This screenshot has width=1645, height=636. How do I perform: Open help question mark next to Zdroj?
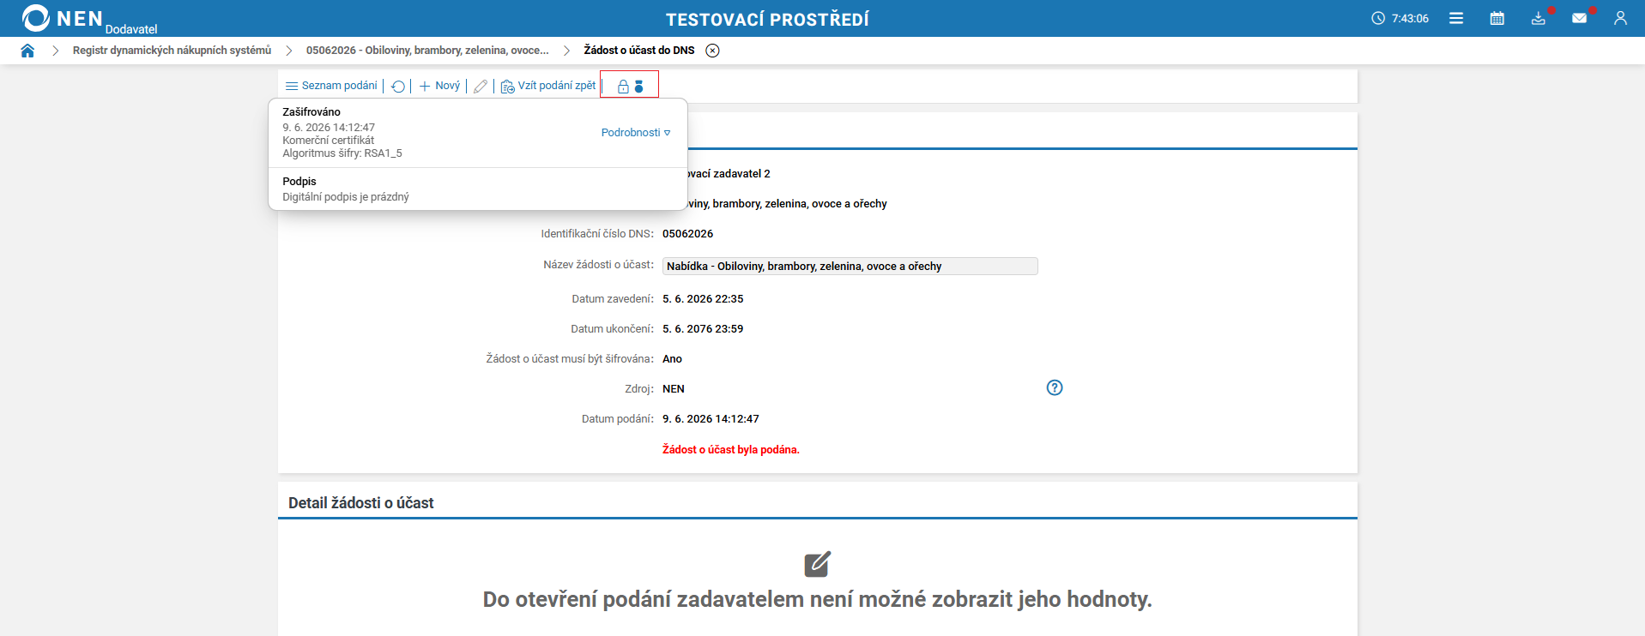coord(1055,387)
